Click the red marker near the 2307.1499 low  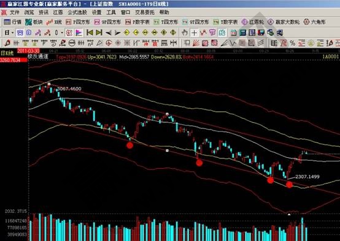pyautogui.click(x=289, y=184)
